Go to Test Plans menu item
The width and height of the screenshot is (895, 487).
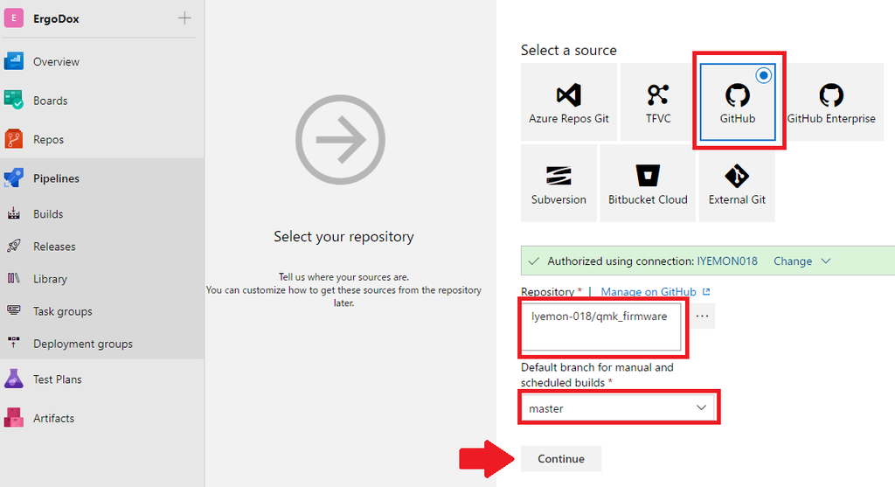[x=58, y=379]
